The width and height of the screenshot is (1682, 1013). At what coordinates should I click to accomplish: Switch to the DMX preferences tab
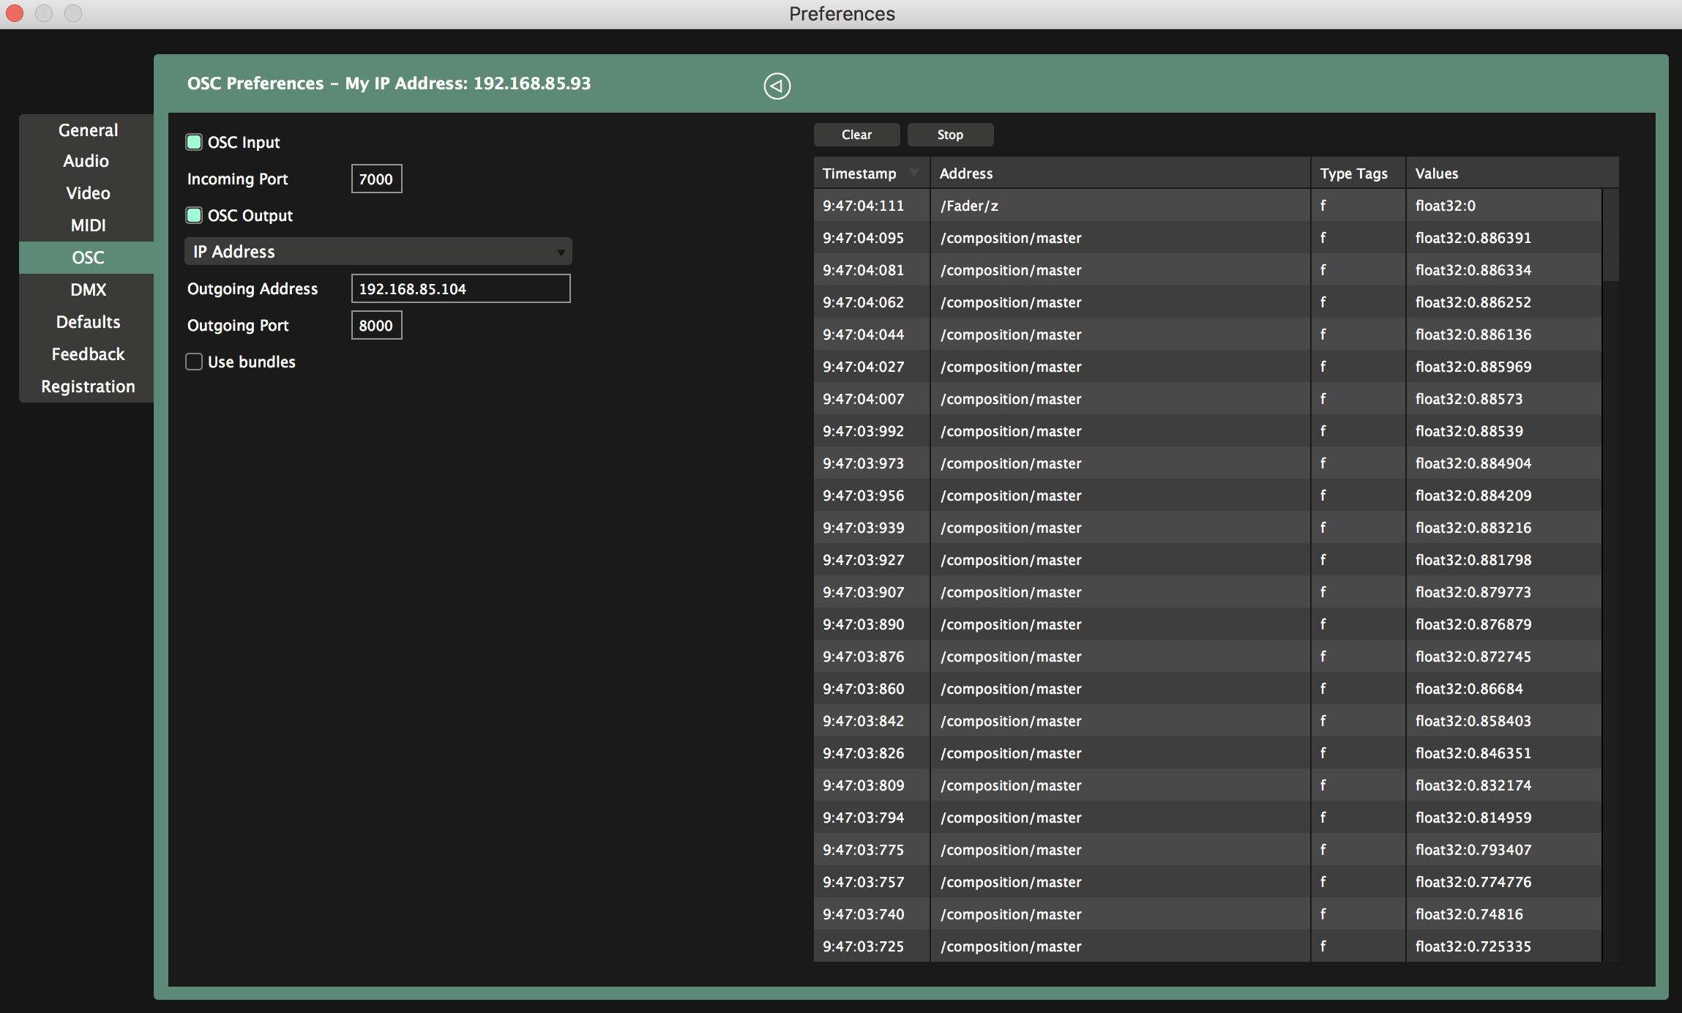point(88,290)
